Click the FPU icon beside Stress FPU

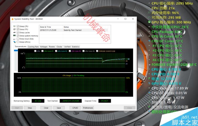[x=14, y=29]
